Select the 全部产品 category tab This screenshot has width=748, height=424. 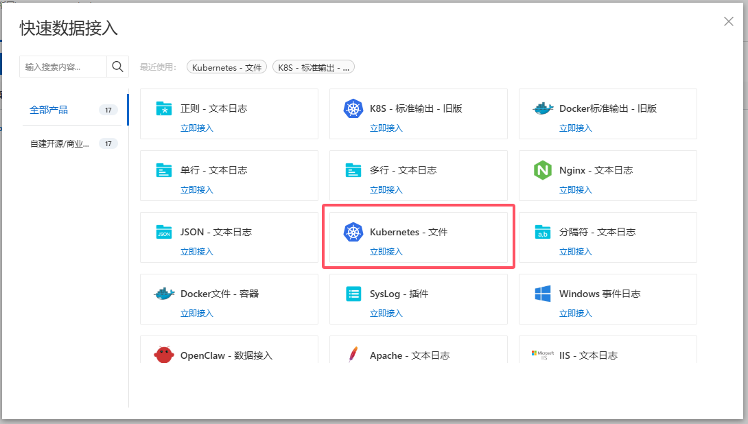(x=74, y=110)
